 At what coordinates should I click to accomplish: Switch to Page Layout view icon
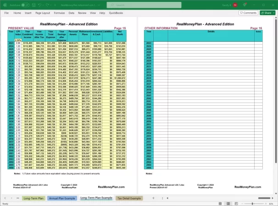click(228, 203)
